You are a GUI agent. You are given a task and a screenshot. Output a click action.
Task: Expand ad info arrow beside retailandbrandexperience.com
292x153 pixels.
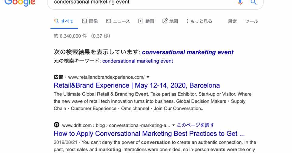click(x=148, y=77)
